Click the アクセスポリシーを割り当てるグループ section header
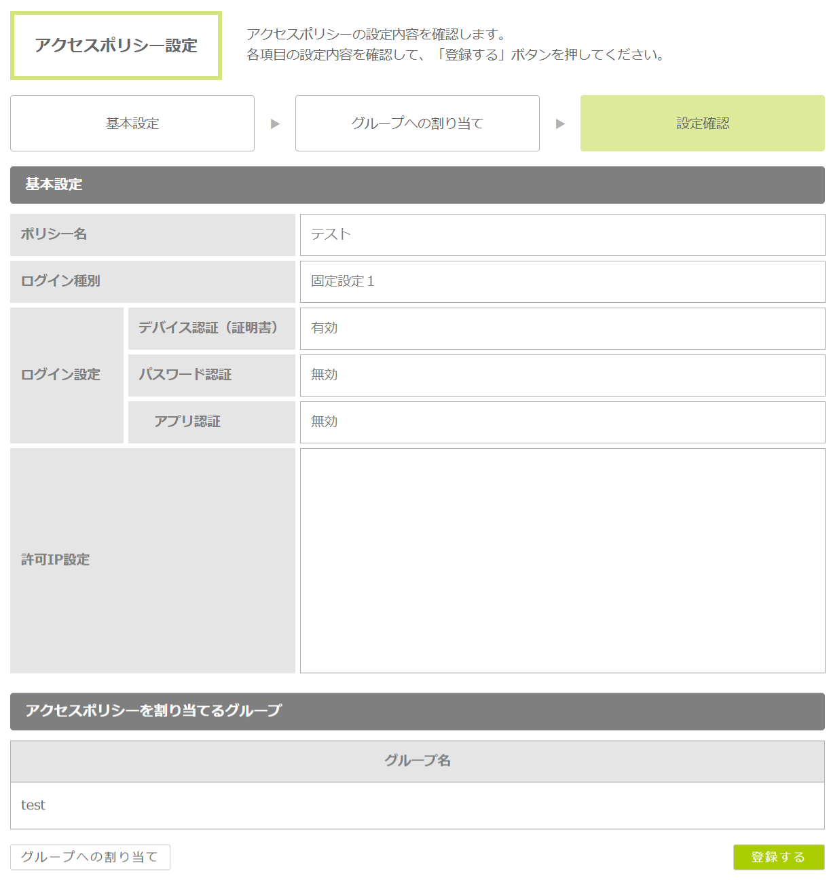This screenshot has width=829, height=880. (x=417, y=711)
